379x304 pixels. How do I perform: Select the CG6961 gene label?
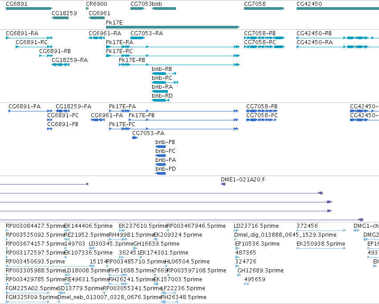click(99, 13)
